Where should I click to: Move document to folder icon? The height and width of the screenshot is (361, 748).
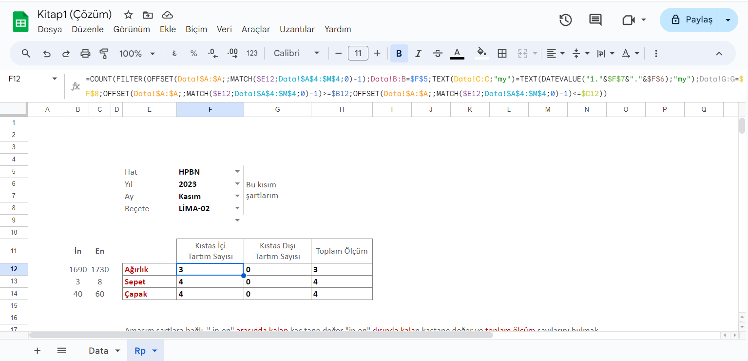click(148, 15)
